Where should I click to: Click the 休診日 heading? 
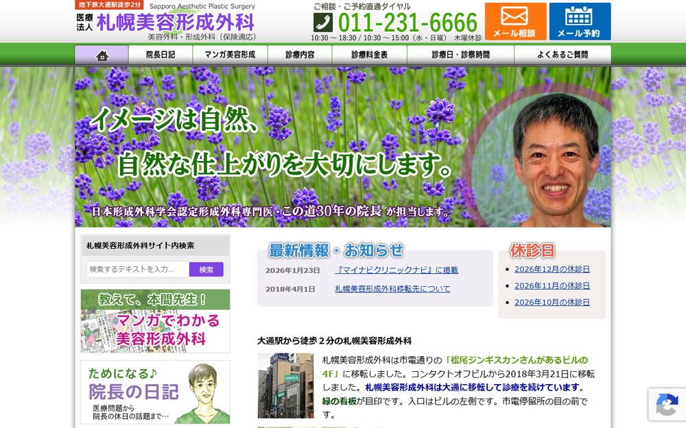tap(532, 251)
